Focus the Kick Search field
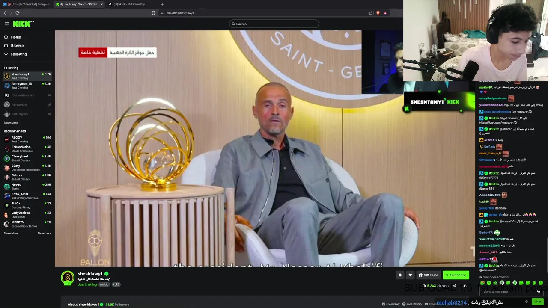The image size is (548, 308). tap(274, 24)
